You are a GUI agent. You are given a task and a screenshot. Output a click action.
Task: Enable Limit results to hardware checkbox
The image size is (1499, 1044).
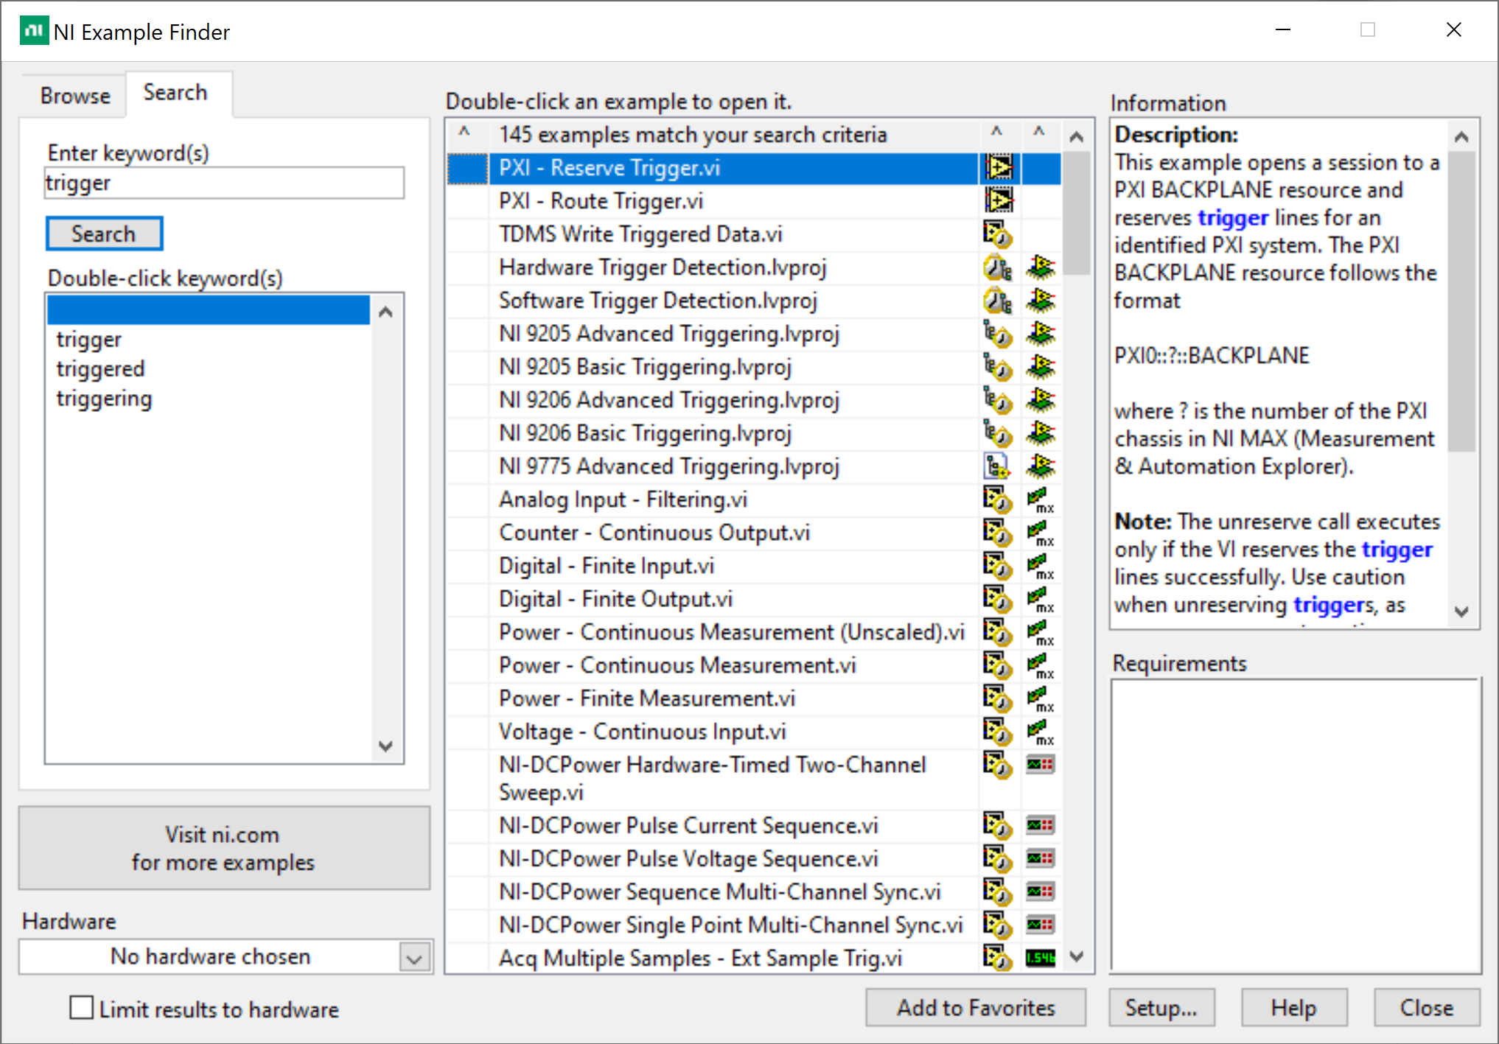[81, 1008]
